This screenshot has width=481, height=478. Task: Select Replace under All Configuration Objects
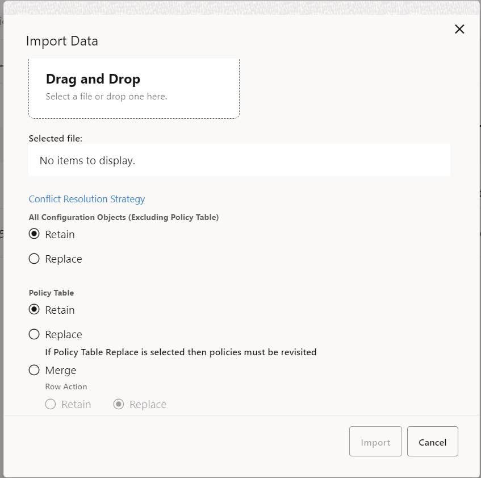tap(34, 259)
